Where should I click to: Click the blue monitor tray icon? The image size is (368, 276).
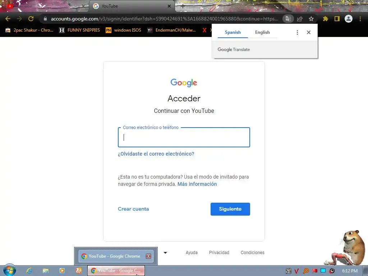pos(323,271)
